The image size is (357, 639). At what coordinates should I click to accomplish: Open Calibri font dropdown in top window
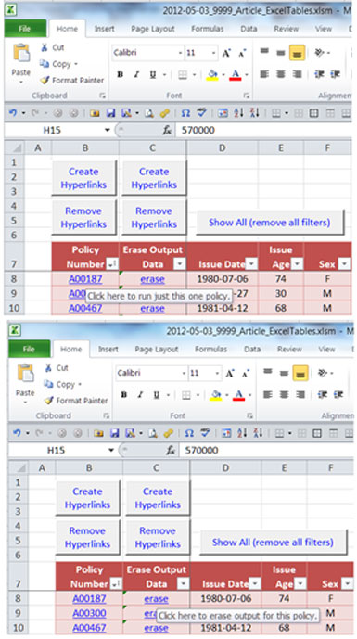180,53
